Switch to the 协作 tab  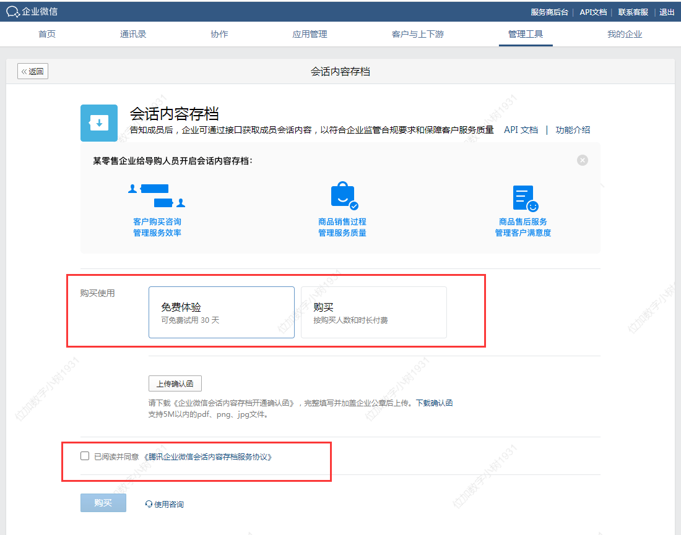click(x=219, y=34)
